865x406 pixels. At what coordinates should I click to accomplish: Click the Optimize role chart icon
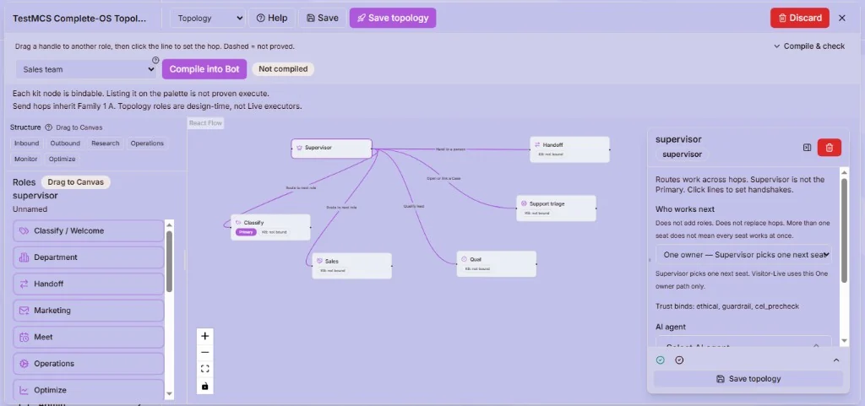click(24, 390)
